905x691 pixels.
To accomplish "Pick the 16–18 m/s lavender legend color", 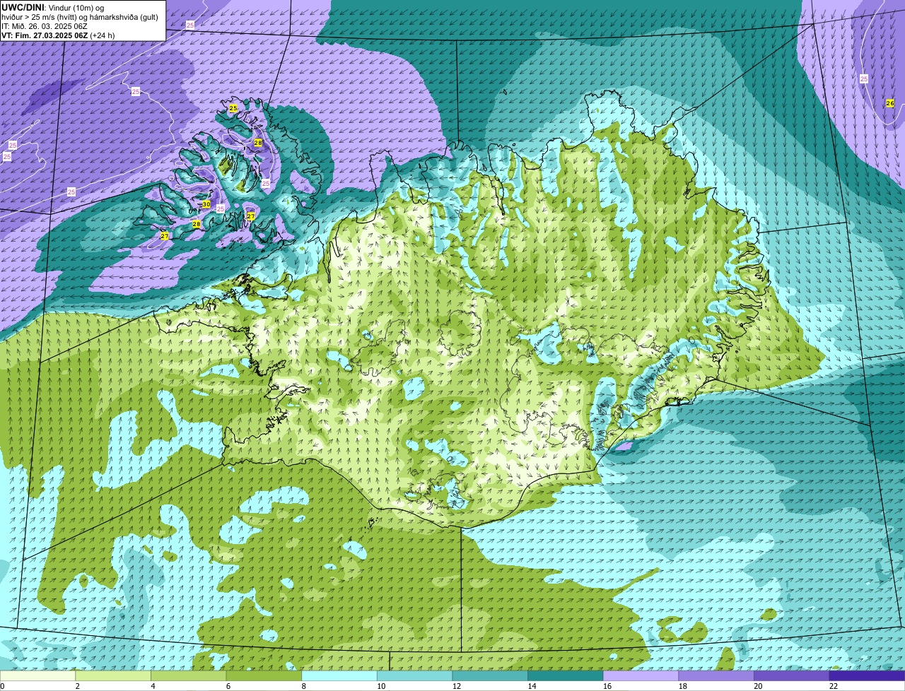I will tap(641, 675).
